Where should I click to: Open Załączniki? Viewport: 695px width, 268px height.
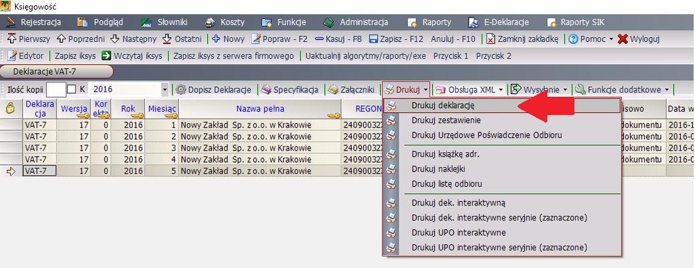point(351,90)
